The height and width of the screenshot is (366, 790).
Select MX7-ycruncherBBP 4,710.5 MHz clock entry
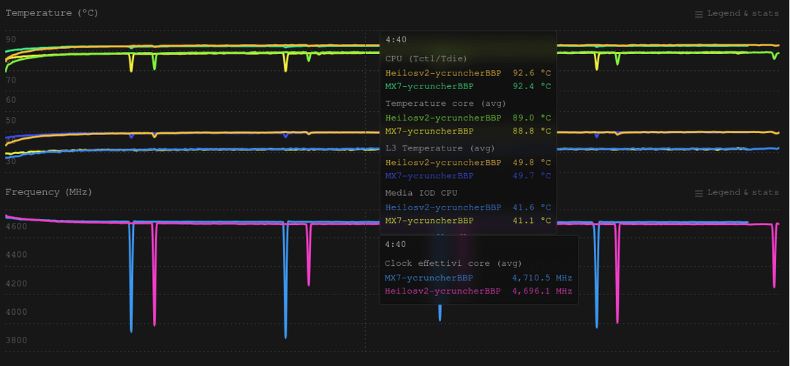[429, 278]
